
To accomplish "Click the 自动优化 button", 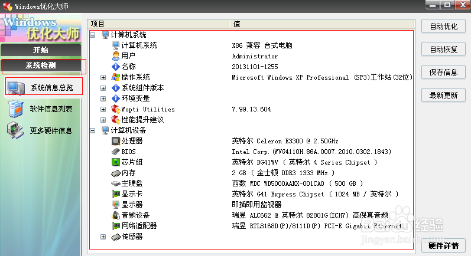I will pos(443,27).
